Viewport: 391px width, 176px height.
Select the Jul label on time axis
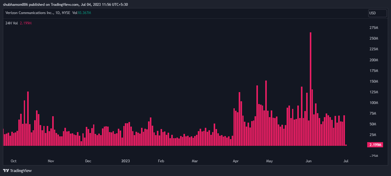[346, 161]
